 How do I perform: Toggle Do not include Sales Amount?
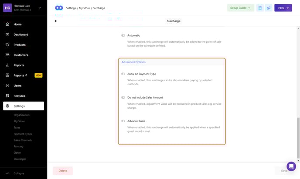click(x=123, y=97)
